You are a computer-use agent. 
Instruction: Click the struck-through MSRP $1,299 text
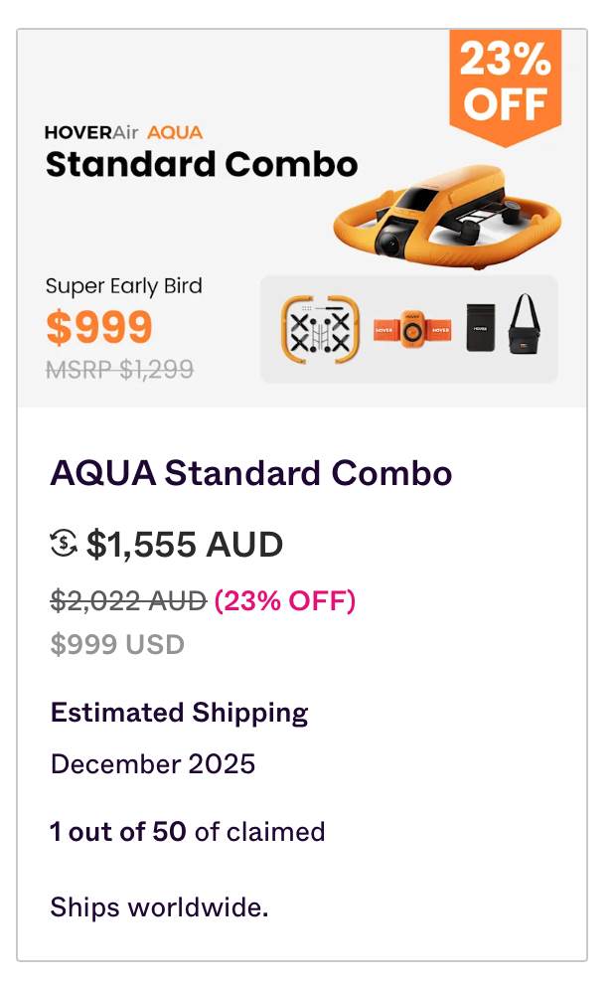tap(119, 370)
